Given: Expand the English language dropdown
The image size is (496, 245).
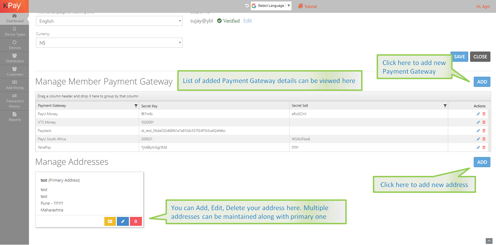Looking at the screenshot, I should [x=109, y=21].
